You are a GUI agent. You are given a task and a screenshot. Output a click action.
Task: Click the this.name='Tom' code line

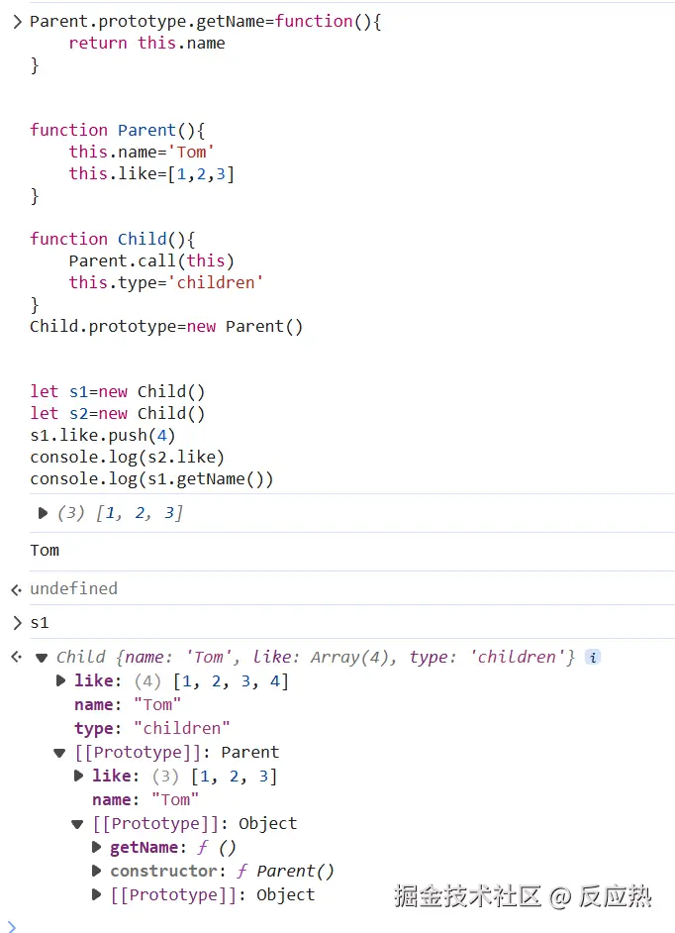point(141,153)
